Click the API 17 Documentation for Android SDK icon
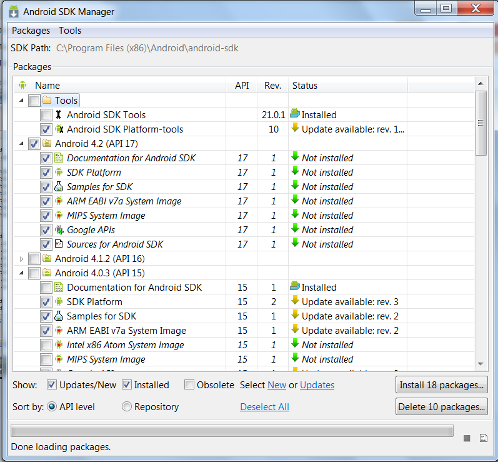498x462 pixels. tap(59, 158)
